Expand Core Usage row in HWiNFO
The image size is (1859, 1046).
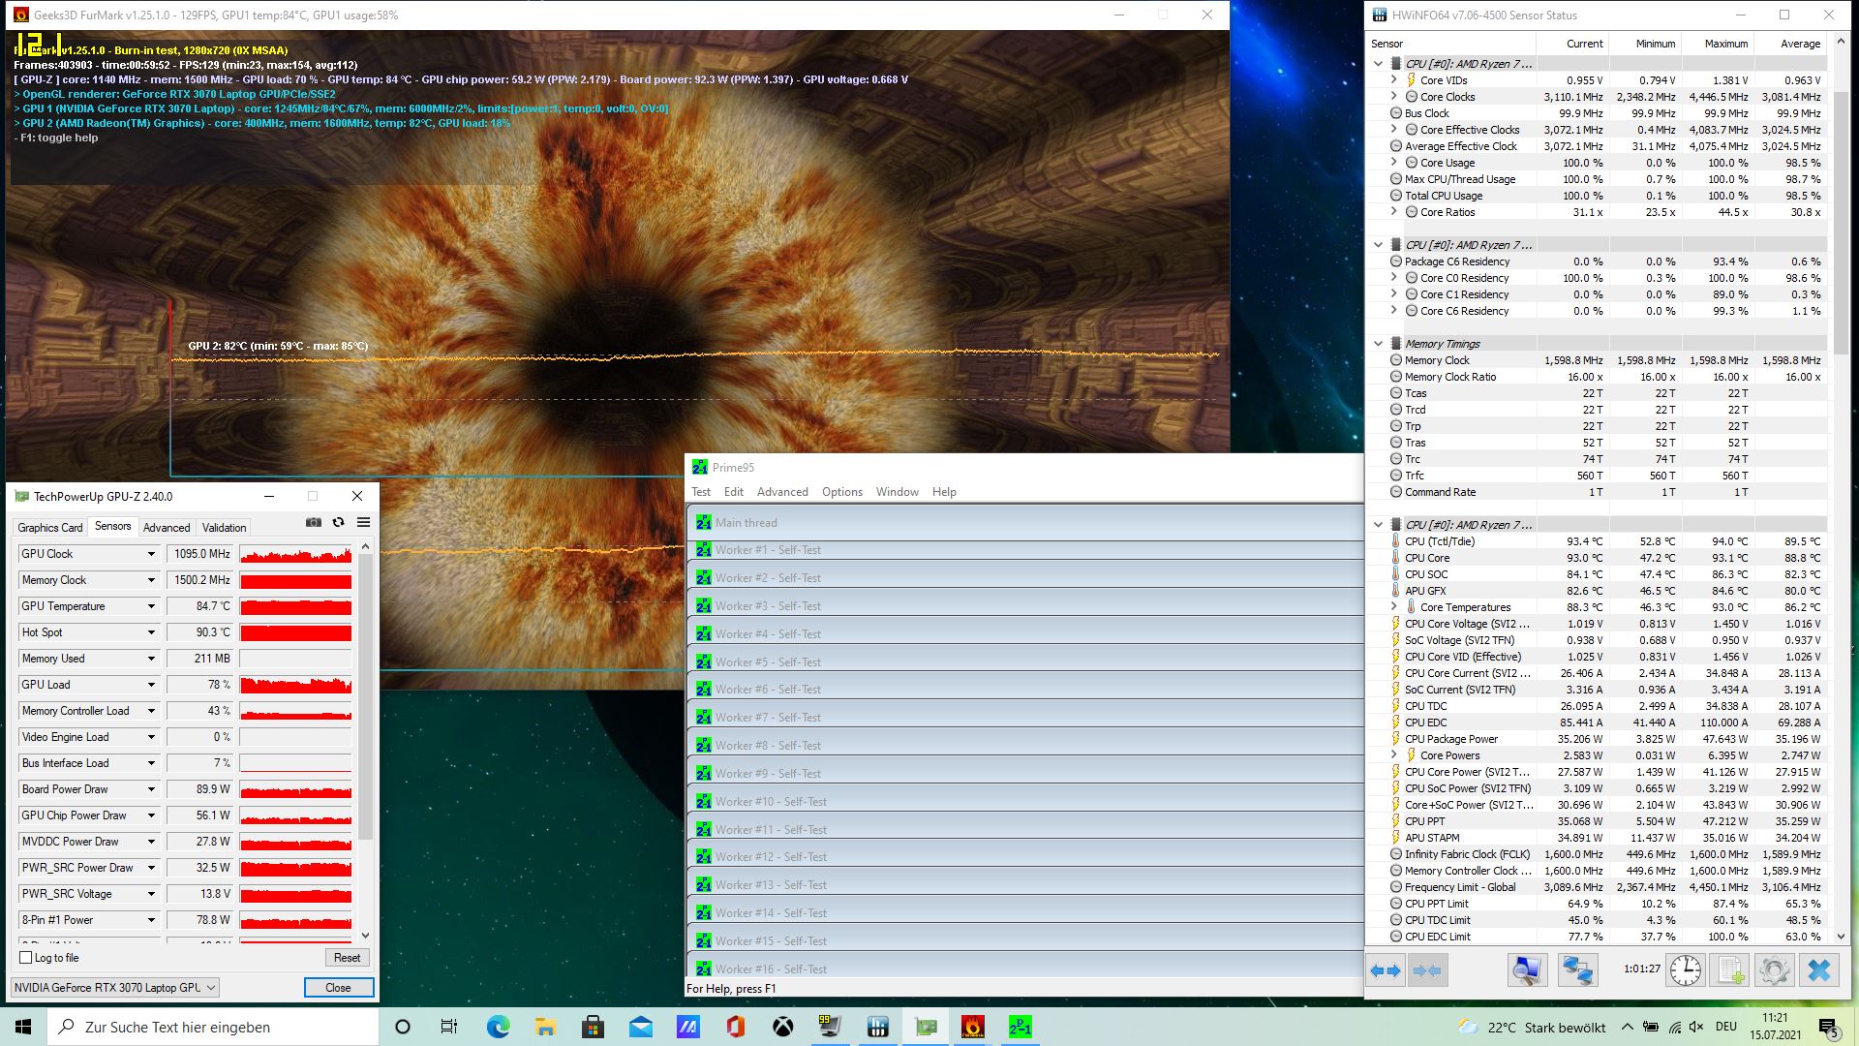click(1393, 163)
